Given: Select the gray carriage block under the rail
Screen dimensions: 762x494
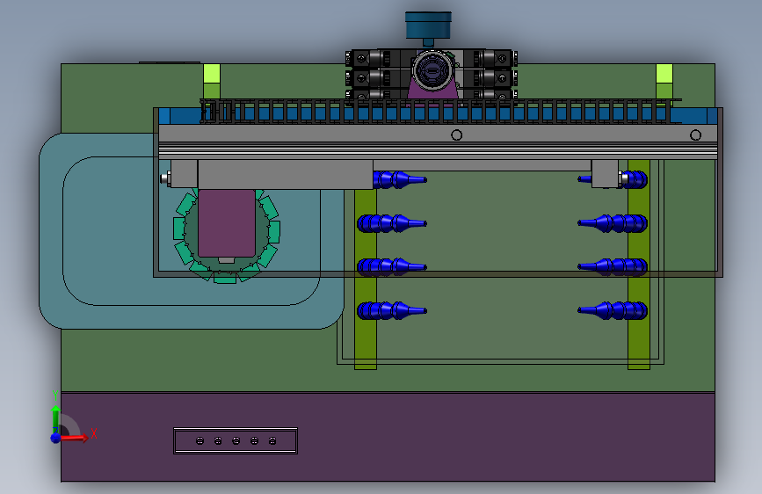Looking at the screenshot, I should coord(285,175).
